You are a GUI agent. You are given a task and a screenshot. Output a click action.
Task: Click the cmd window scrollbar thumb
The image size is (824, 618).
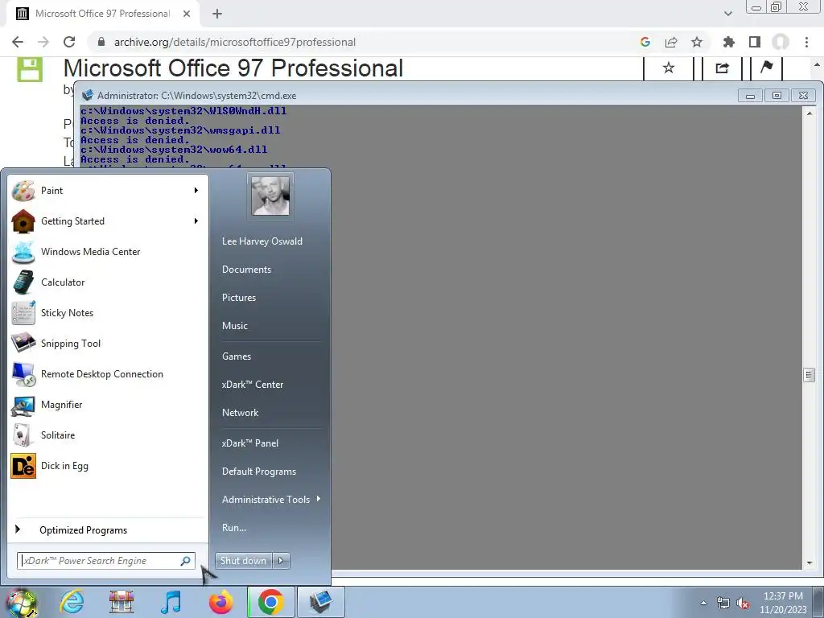[810, 375]
